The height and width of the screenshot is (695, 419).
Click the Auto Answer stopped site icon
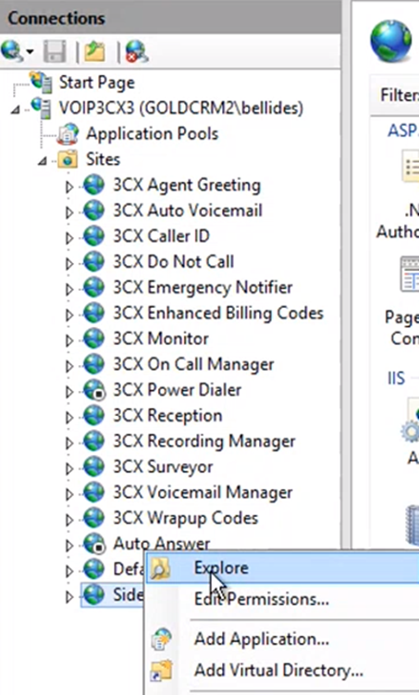coord(94,543)
